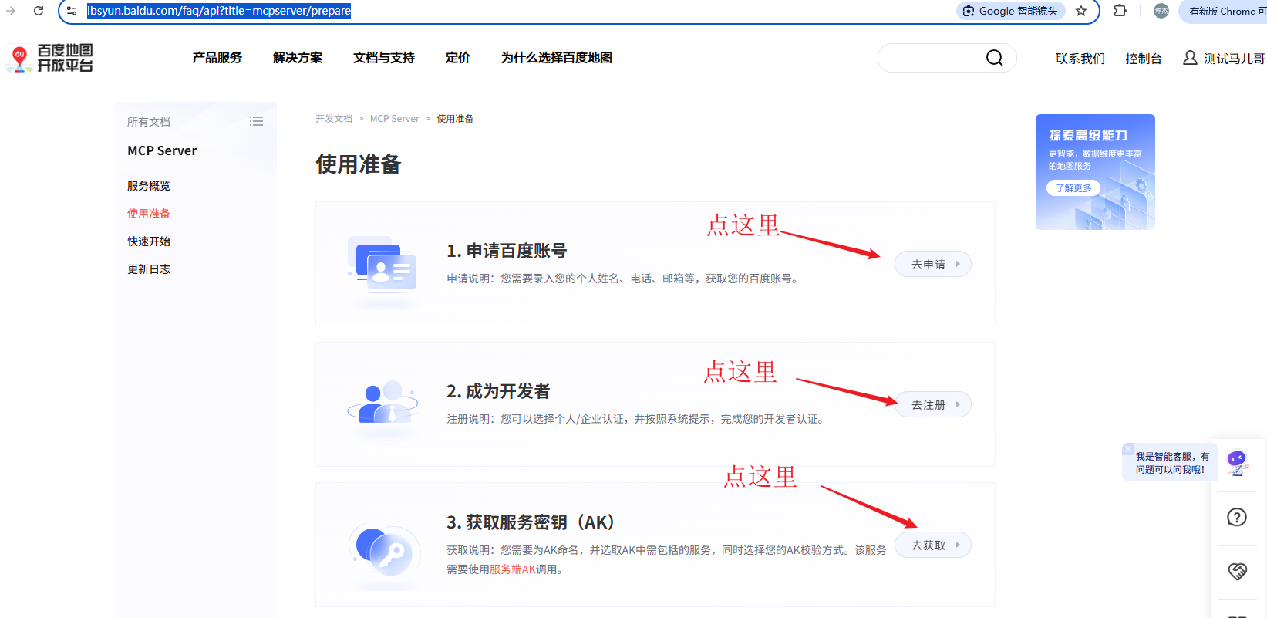Image resolution: width=1267 pixels, height=618 pixels.
Task: Click the MCP Server sidebar heading
Action: [x=162, y=150]
